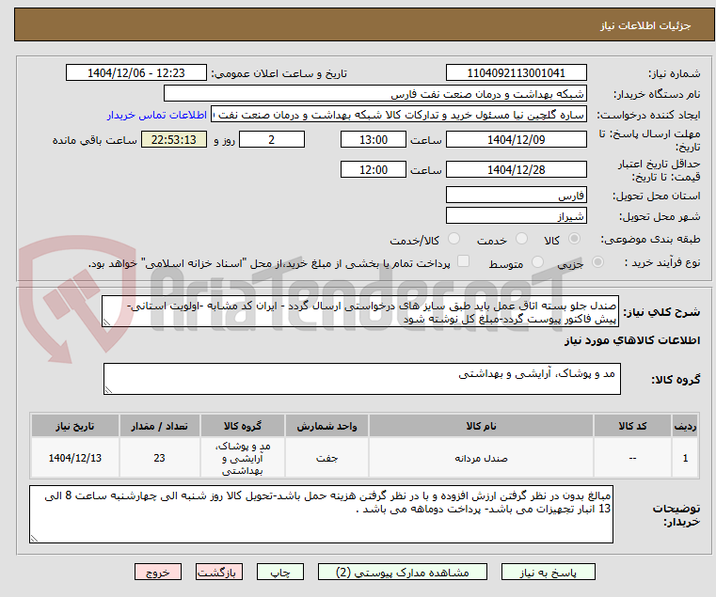
Task: Click the remaining days field showing 2
Action: coord(272,140)
